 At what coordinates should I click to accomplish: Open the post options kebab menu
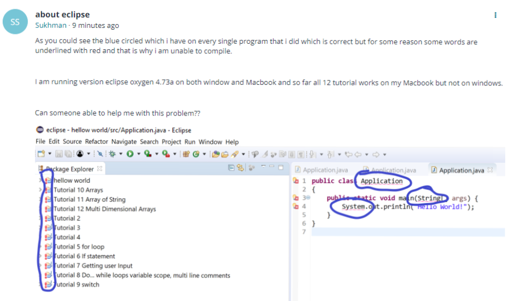pyautogui.click(x=495, y=15)
